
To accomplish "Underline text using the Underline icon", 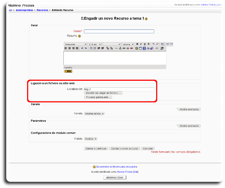I will point(144,44).
